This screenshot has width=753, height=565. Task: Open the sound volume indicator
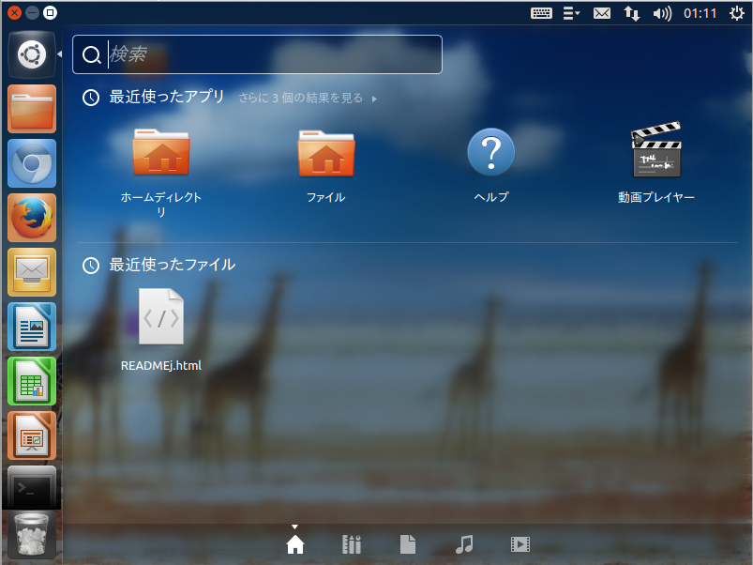[662, 13]
